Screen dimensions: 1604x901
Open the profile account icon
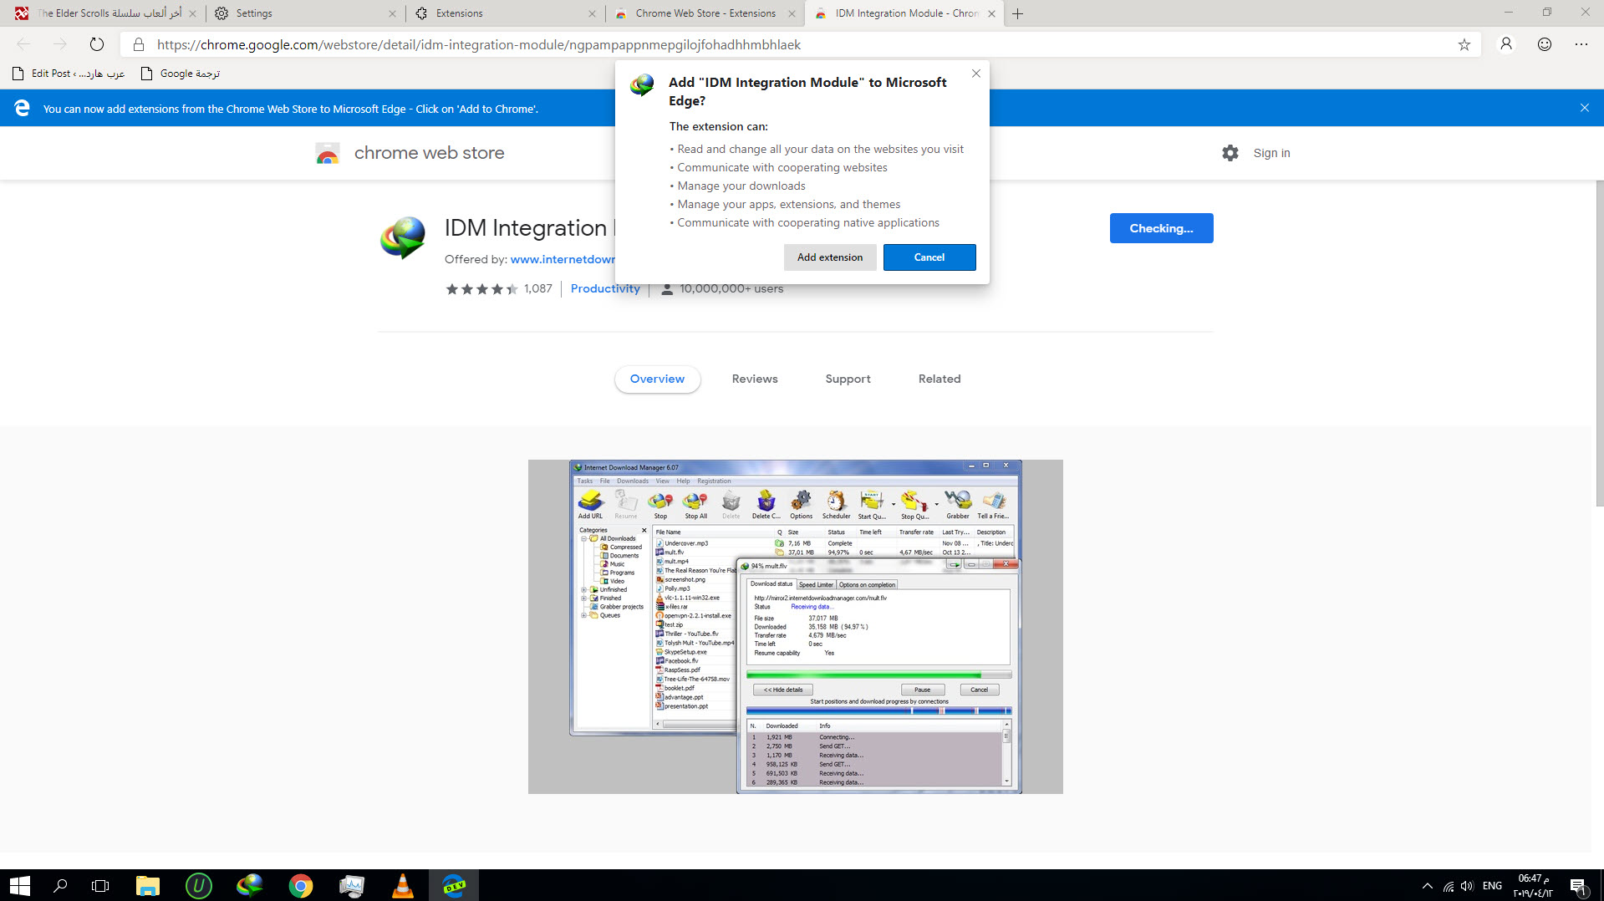1506,44
